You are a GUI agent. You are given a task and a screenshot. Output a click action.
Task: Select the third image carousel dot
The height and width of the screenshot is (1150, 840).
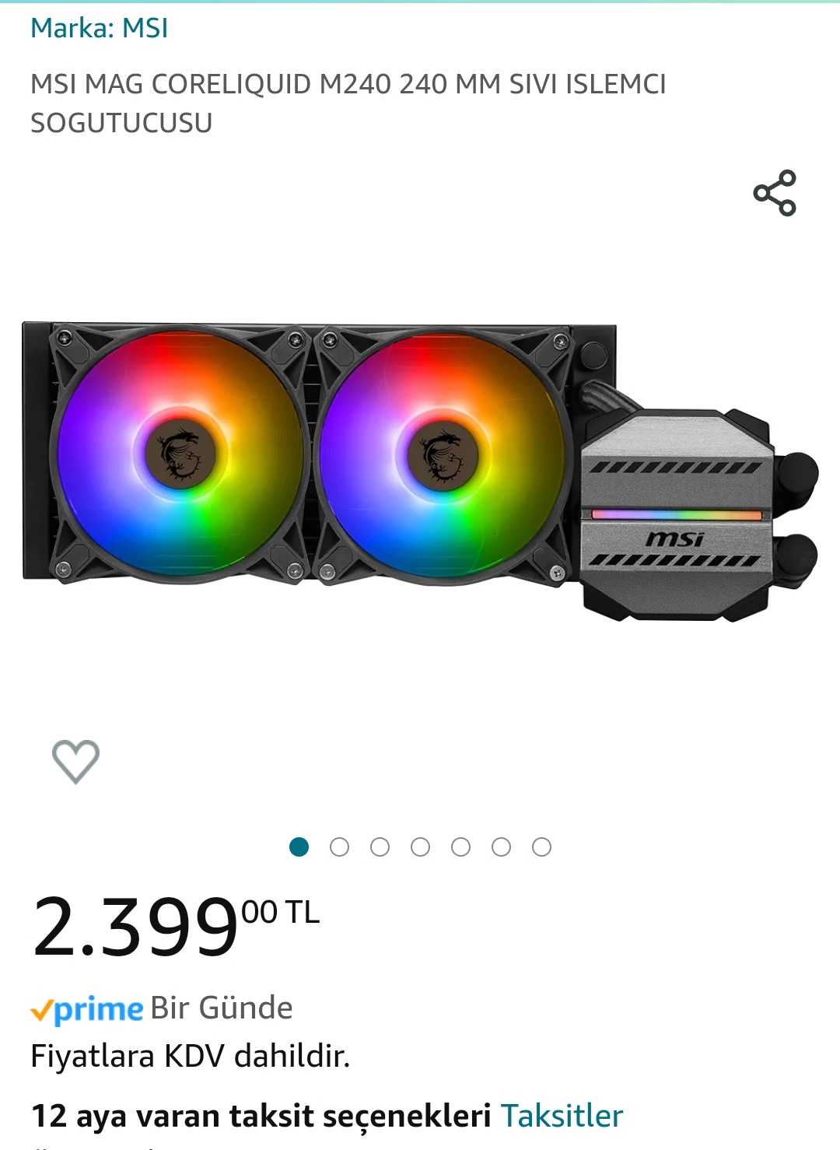tap(380, 847)
